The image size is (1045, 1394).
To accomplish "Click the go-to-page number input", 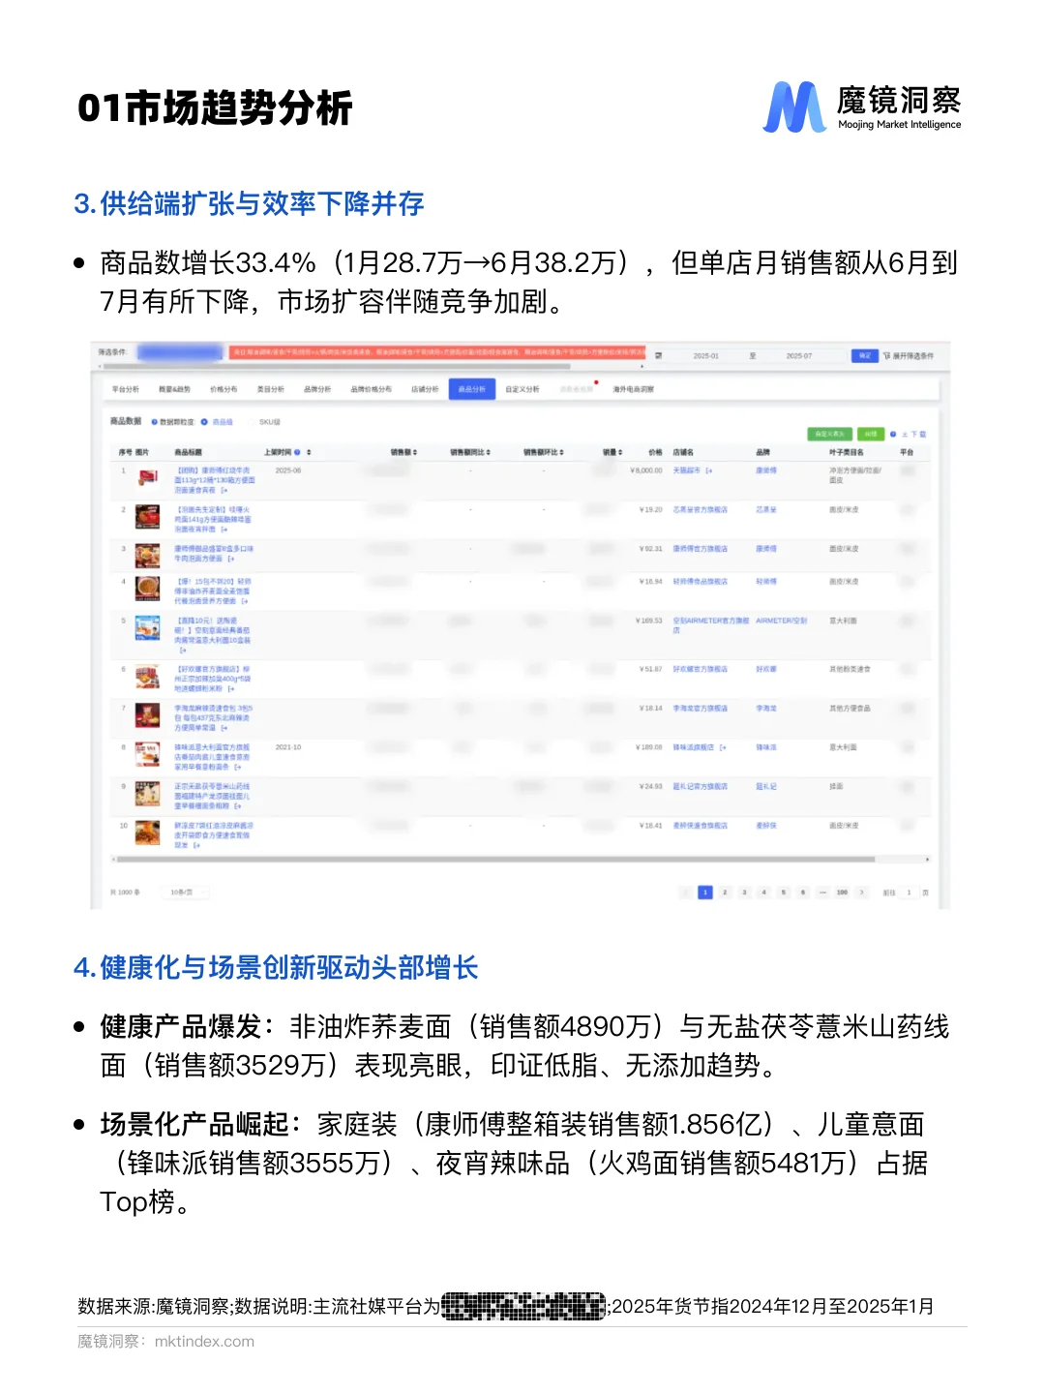I will [x=909, y=893].
